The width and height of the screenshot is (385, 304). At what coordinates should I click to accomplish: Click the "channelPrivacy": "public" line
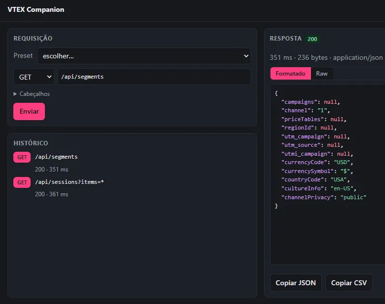pyautogui.click(x=324, y=197)
